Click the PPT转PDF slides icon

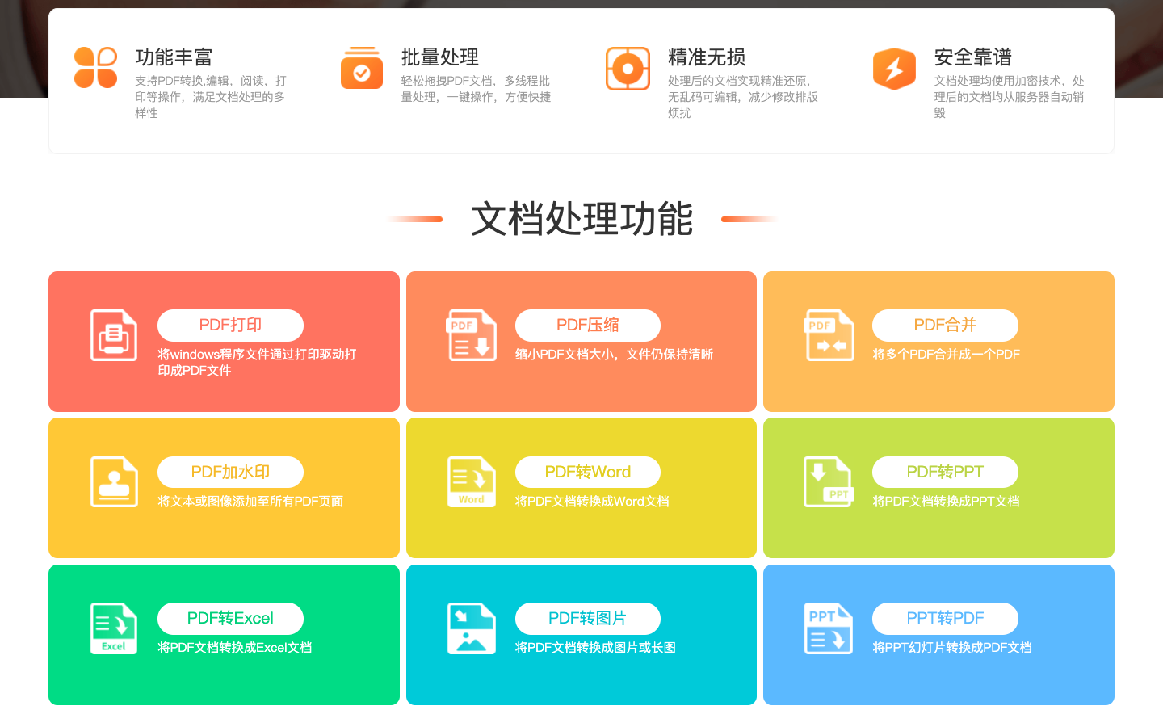[829, 628]
